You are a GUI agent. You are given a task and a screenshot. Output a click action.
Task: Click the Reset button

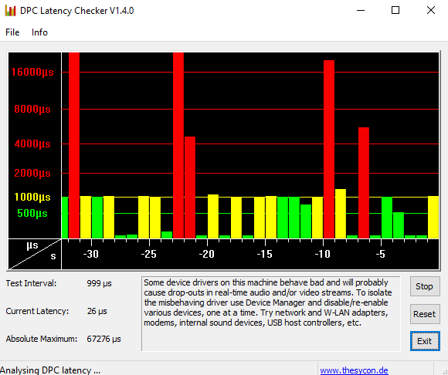[425, 314]
